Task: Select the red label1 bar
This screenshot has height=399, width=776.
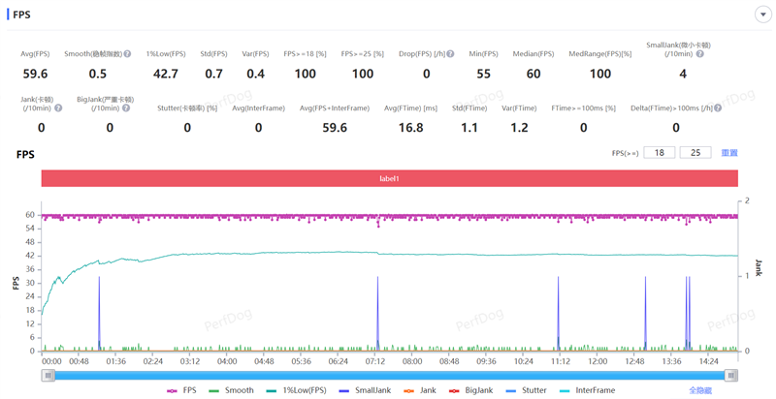Action: (389, 179)
